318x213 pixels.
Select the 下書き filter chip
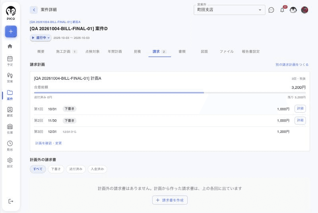tap(56, 169)
